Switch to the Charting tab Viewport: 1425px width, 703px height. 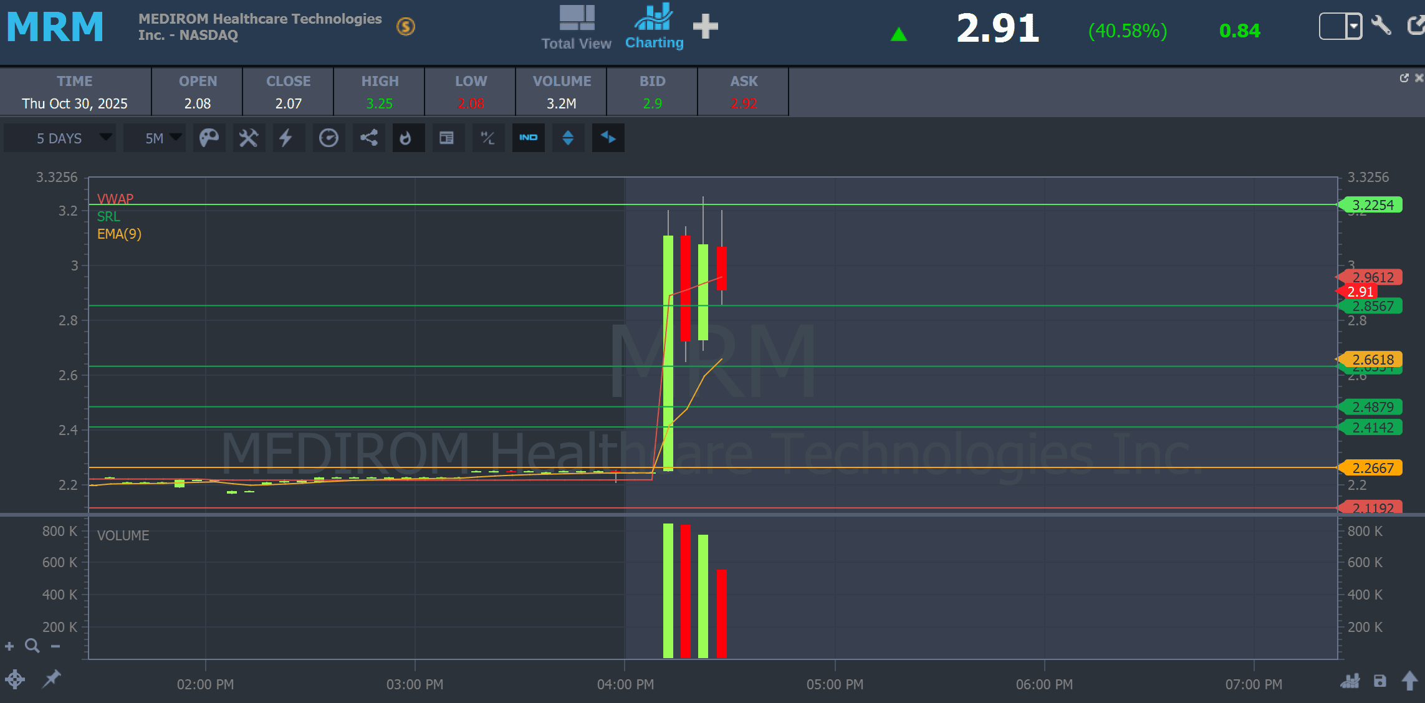(x=654, y=27)
